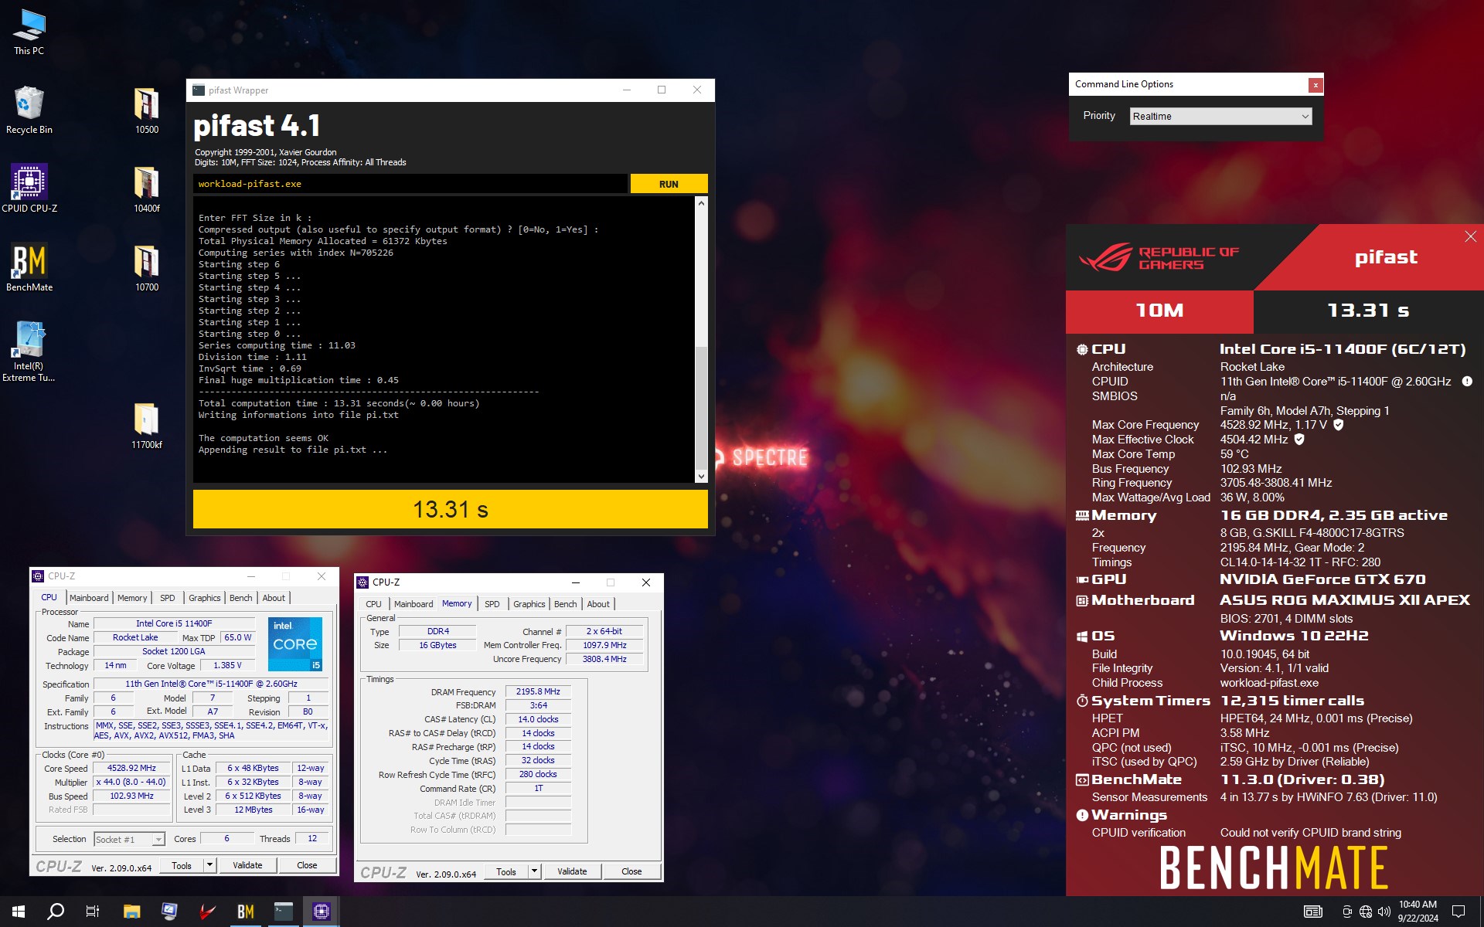This screenshot has height=927, width=1484.
Task: Open Bench tab in left CPU-Z
Action: coord(241,598)
